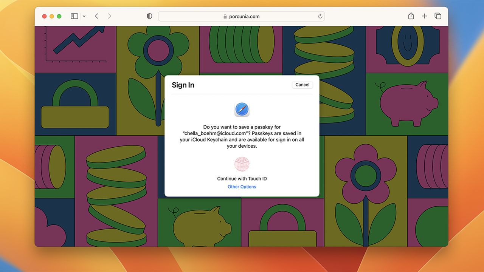Go forward with the forward arrow
The width and height of the screenshot is (484, 272).
tap(109, 16)
